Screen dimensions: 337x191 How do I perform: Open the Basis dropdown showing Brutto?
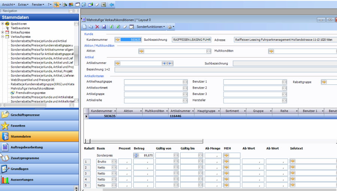(x=114, y=161)
